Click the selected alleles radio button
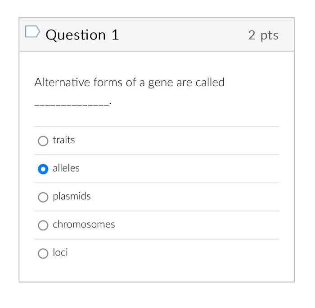This screenshot has width=315, height=308. click(x=43, y=169)
